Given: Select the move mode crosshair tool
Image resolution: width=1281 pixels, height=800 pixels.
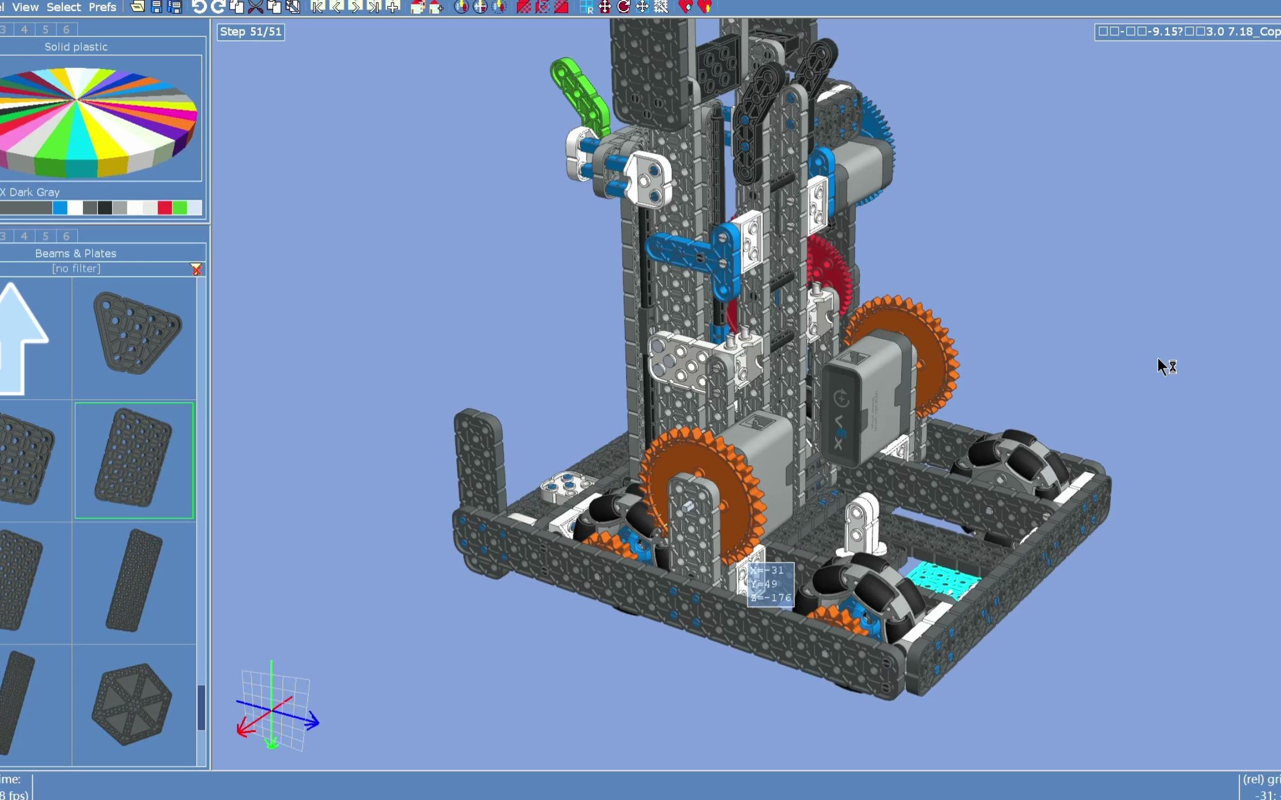Looking at the screenshot, I should click(604, 7).
